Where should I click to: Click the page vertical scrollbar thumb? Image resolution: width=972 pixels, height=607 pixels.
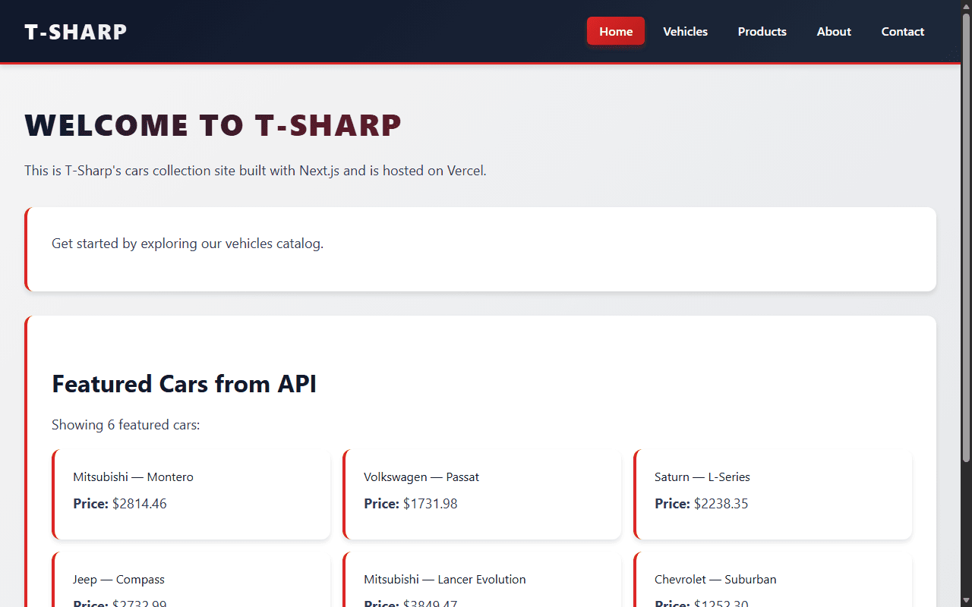[966, 237]
